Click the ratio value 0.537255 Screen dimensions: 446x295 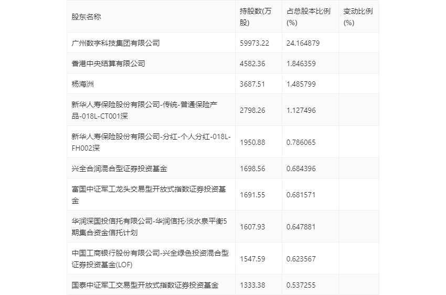(301, 285)
